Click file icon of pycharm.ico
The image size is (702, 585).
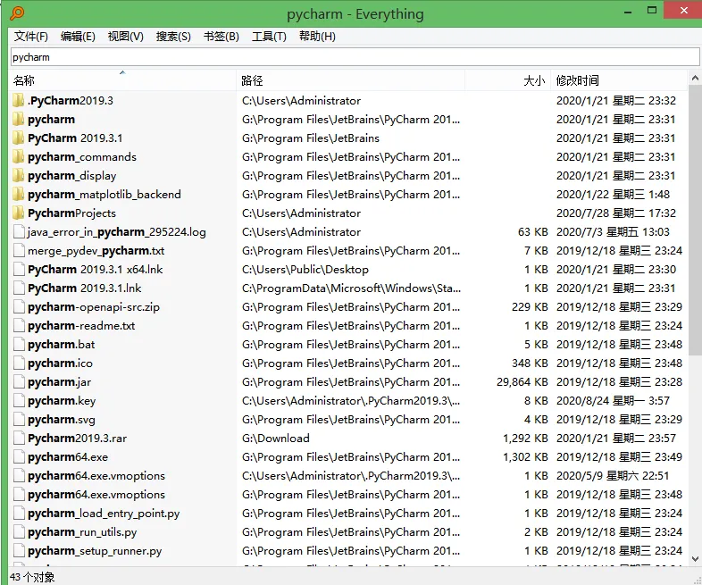(x=19, y=363)
